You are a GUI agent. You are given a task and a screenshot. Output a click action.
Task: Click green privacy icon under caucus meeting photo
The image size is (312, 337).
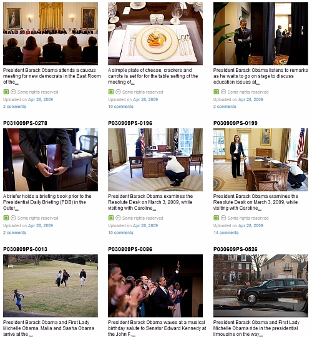[x=6, y=92]
